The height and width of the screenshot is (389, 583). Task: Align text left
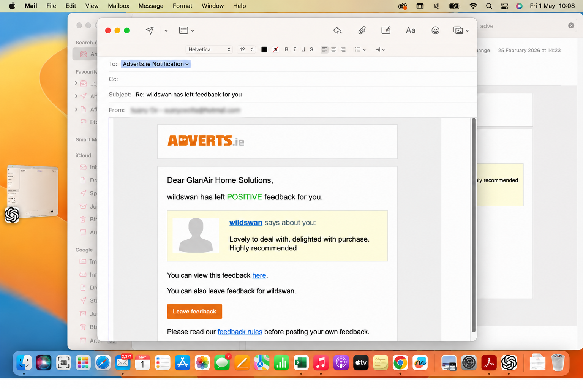tap(324, 49)
